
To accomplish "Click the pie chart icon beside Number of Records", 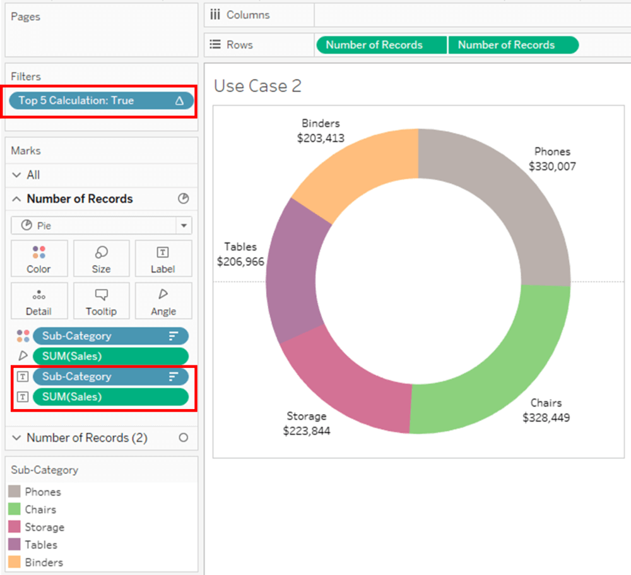I will pyautogui.click(x=183, y=199).
